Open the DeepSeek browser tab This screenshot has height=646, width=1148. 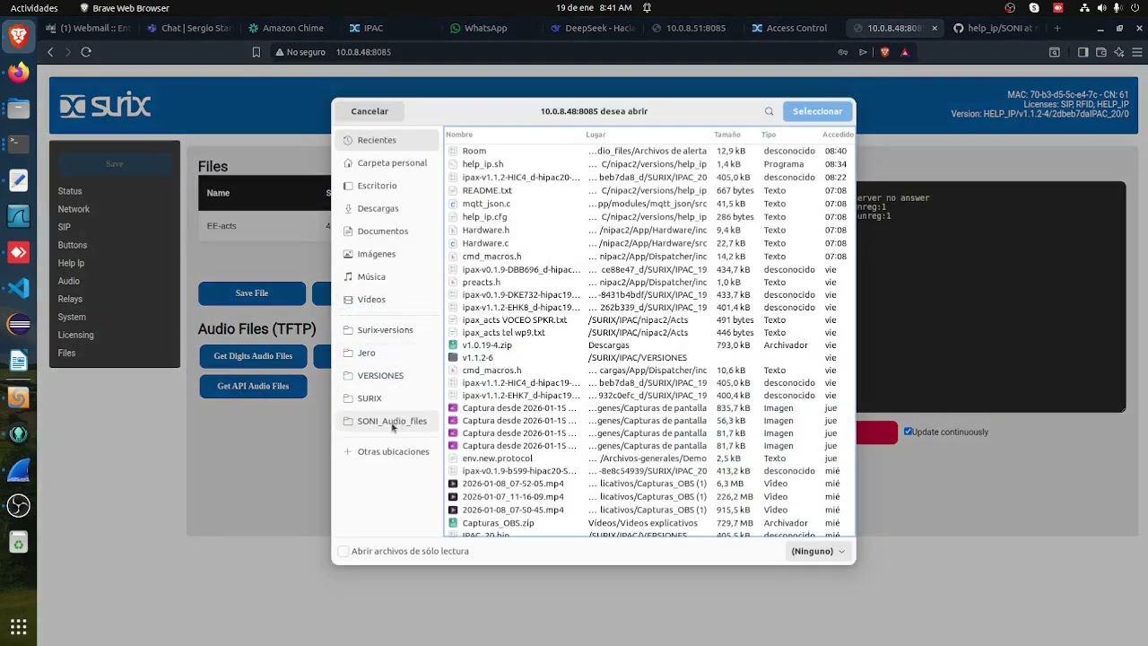point(594,28)
